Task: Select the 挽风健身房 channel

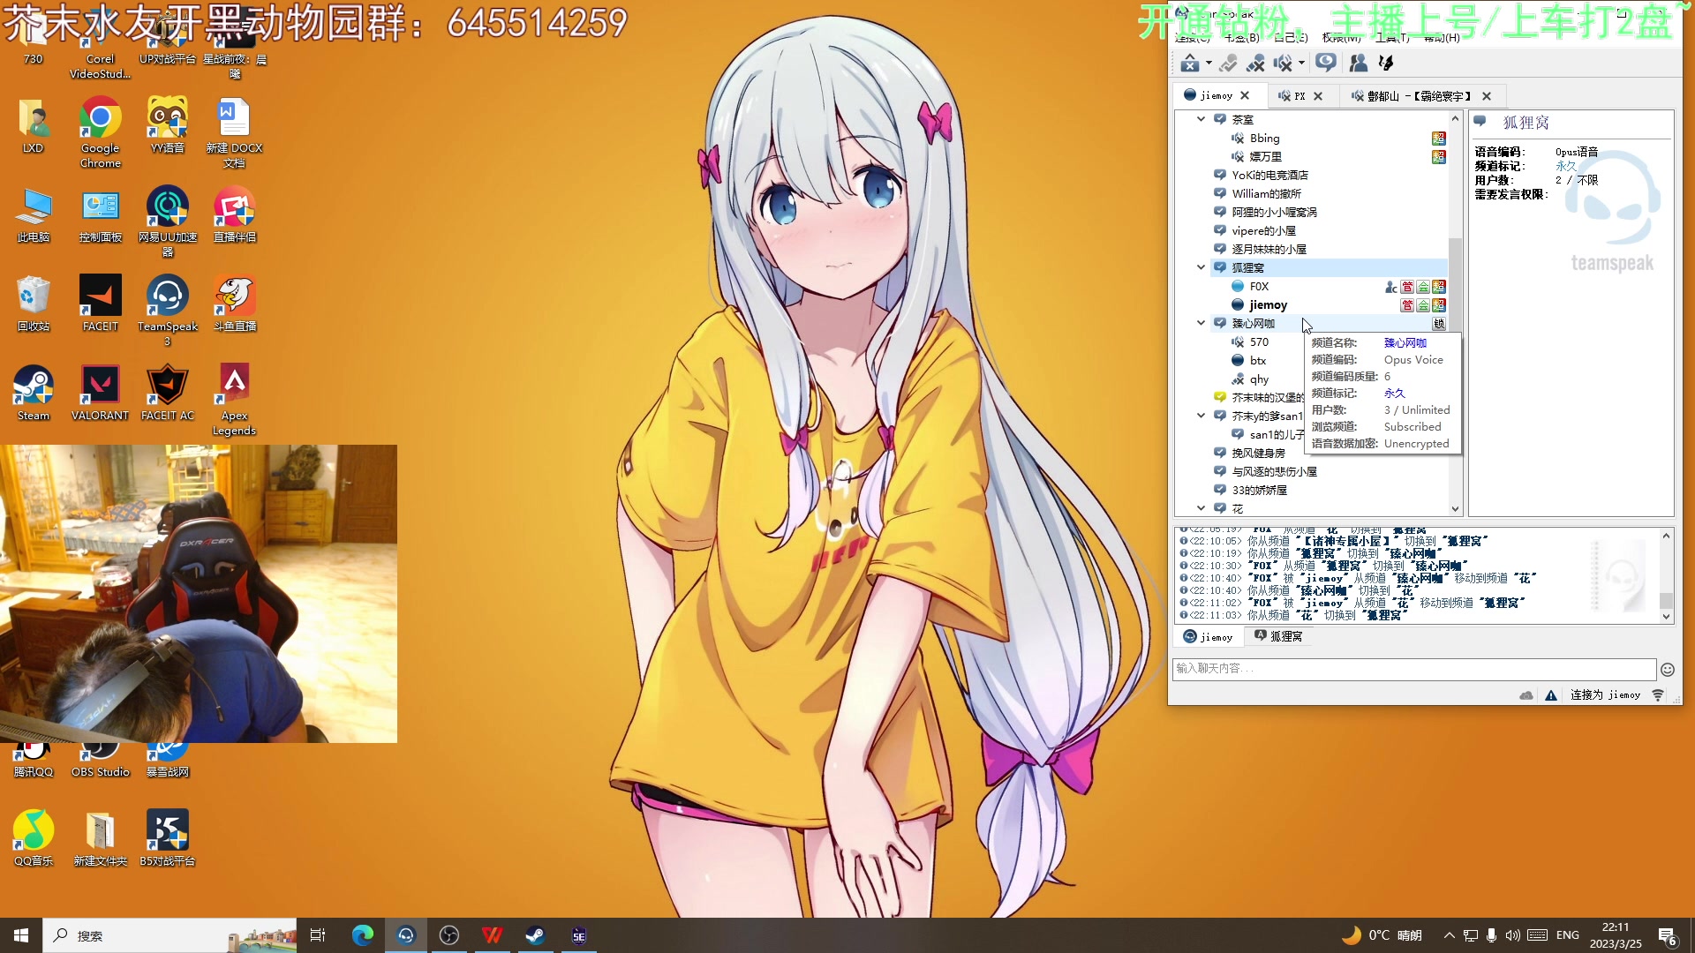Action: pos(1258,453)
